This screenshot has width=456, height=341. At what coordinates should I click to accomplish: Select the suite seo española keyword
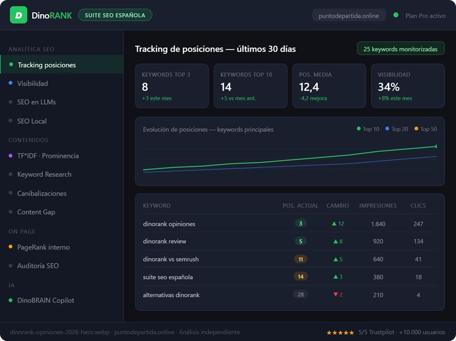point(168,277)
